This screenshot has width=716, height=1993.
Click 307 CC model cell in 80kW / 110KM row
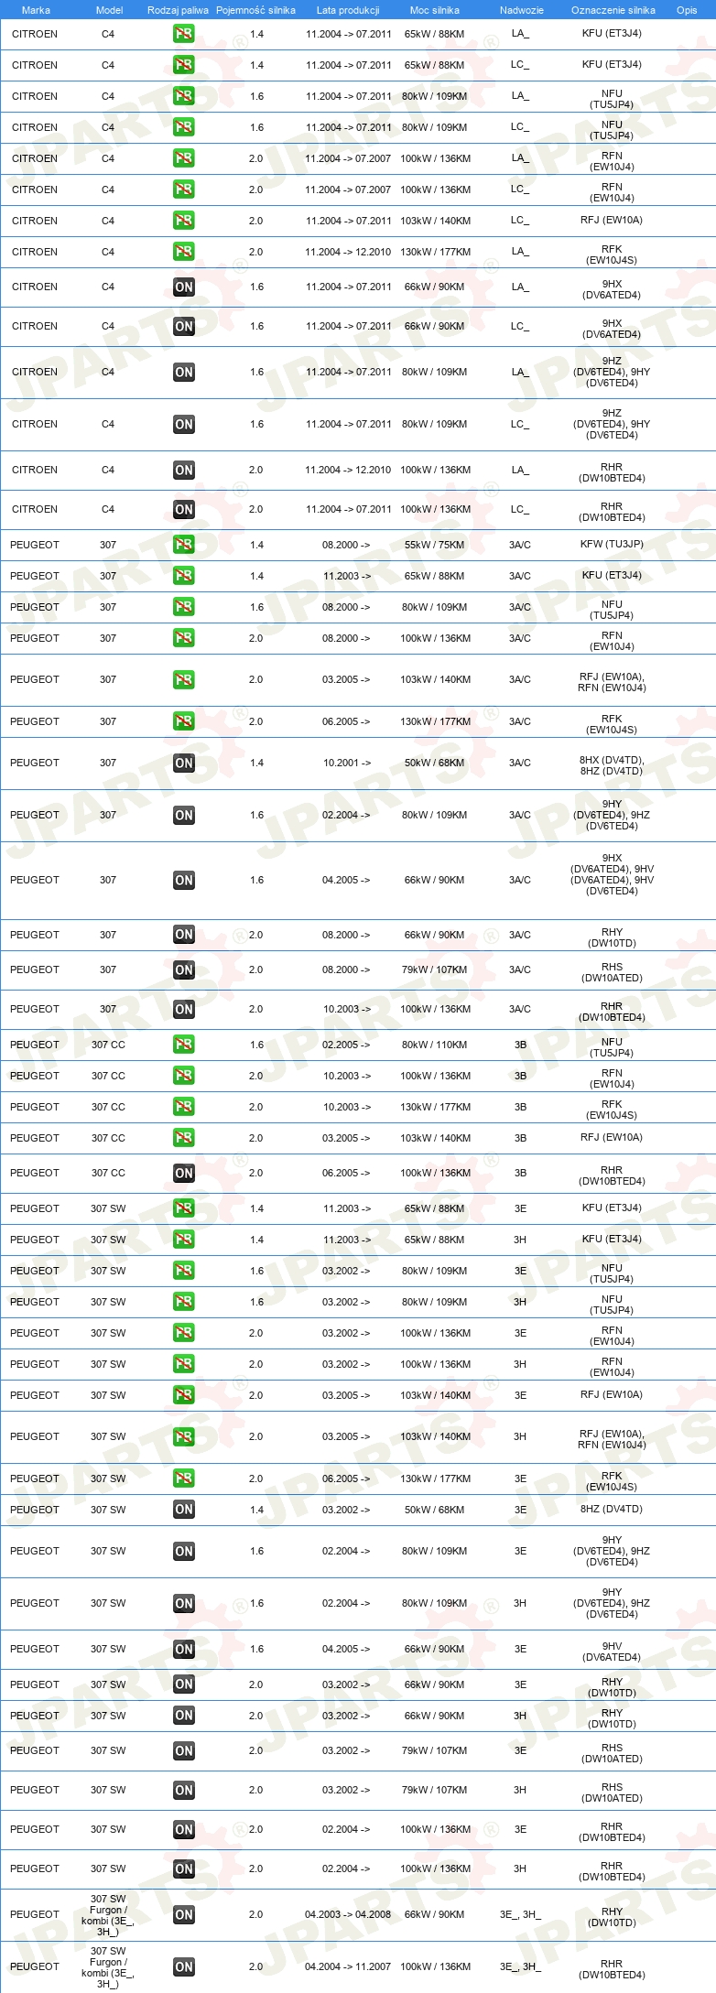108,1045
